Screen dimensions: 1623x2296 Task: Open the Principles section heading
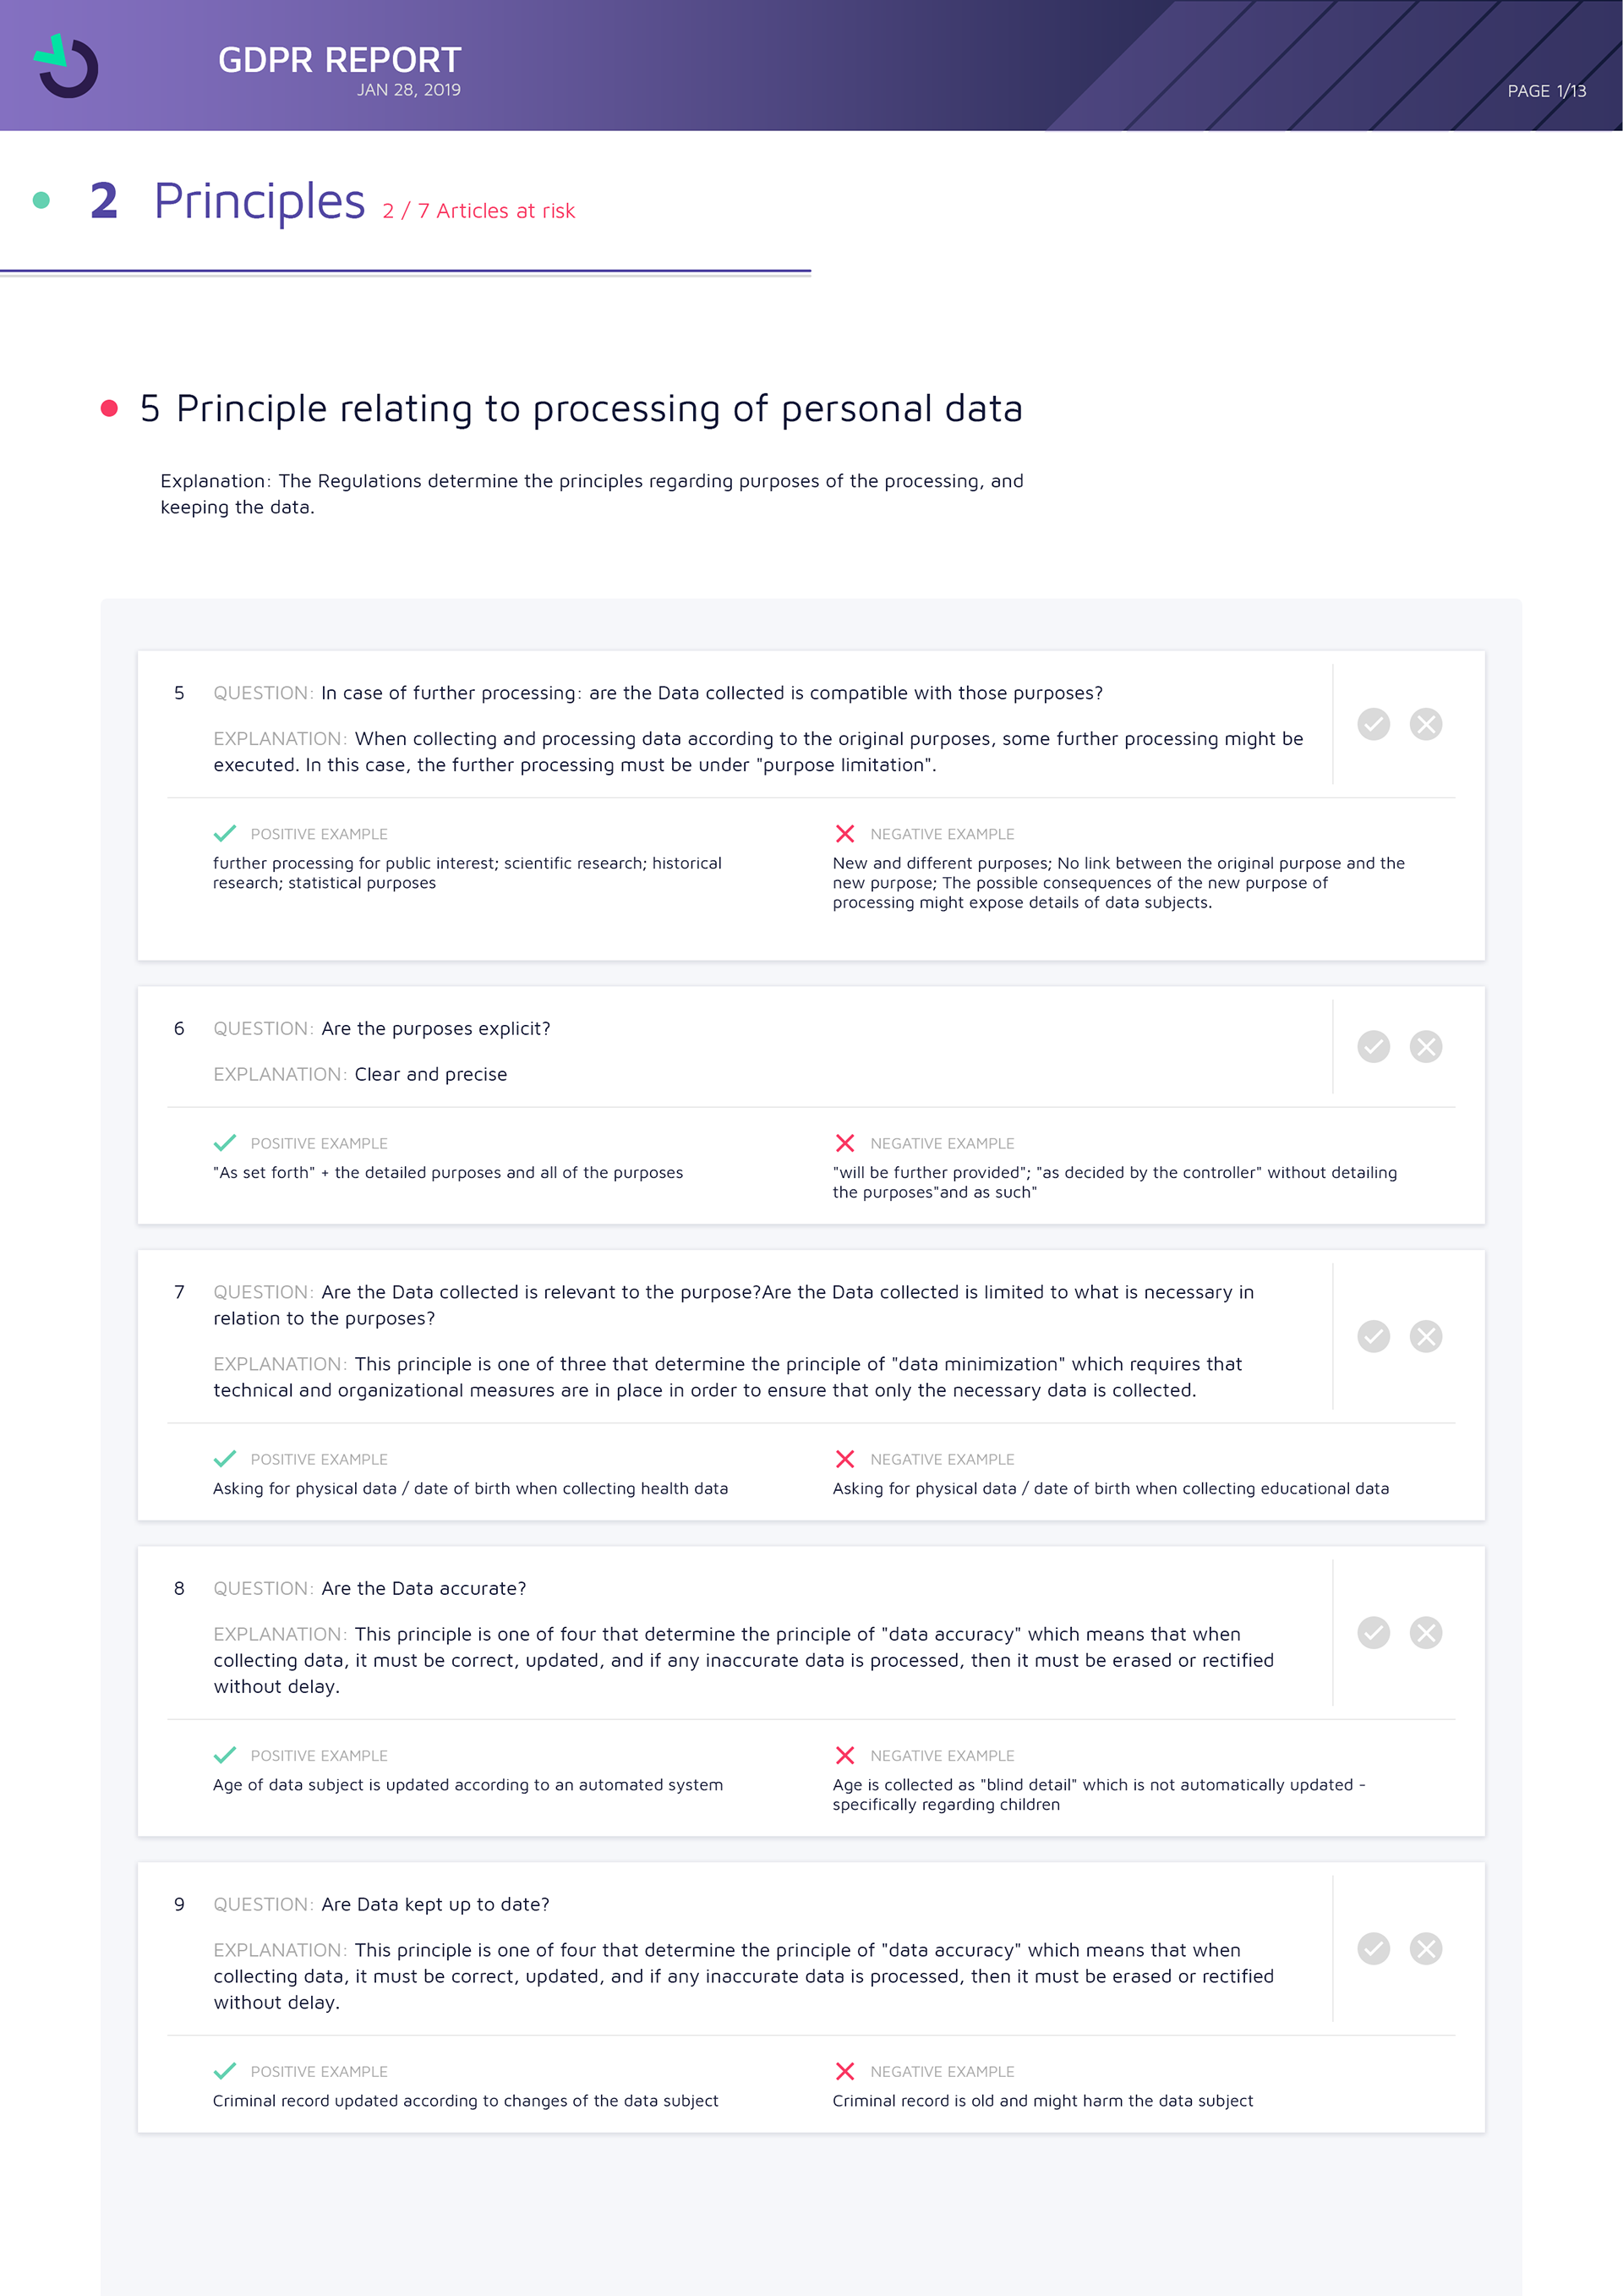pyautogui.click(x=259, y=201)
